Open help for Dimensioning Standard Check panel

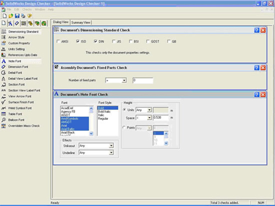click(x=257, y=30)
